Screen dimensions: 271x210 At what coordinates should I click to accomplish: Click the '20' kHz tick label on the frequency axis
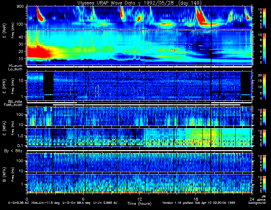pyautogui.click(x=21, y=51)
